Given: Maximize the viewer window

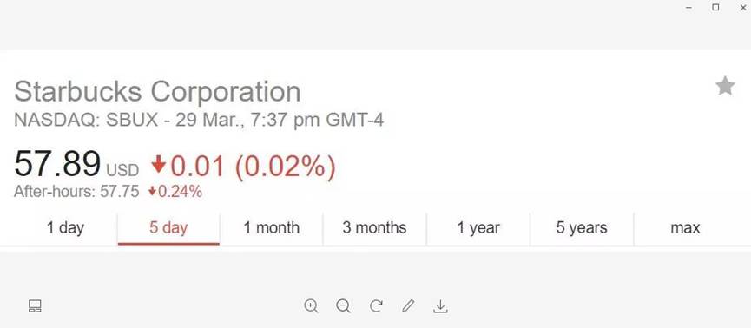Looking at the screenshot, I should click(715, 7).
